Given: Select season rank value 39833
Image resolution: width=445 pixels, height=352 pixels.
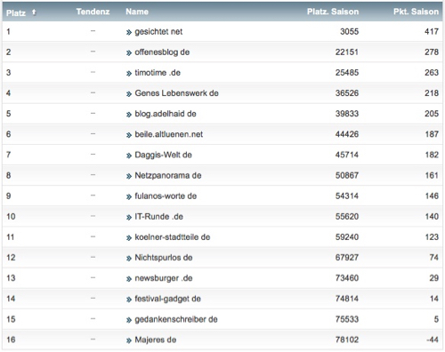Looking at the screenshot, I should [x=347, y=114].
